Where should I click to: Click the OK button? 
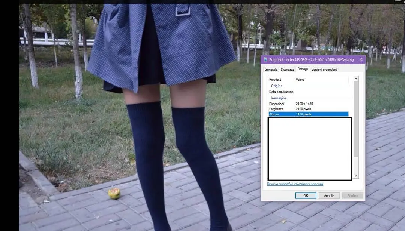click(306, 196)
